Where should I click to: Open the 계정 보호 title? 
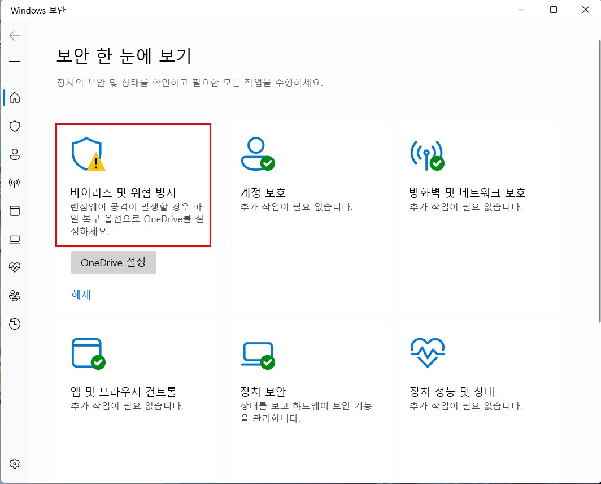[x=263, y=192]
